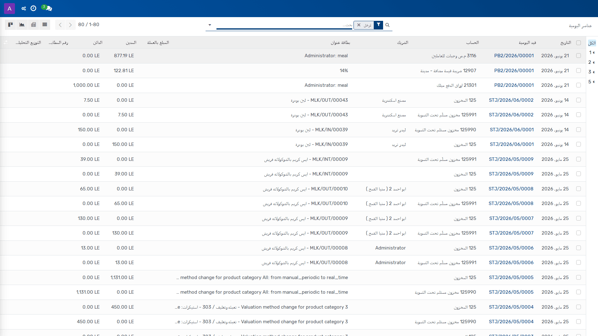The image size is (598, 336).
Task: Open the user avatar 'A' menu
Action: (x=9, y=8)
